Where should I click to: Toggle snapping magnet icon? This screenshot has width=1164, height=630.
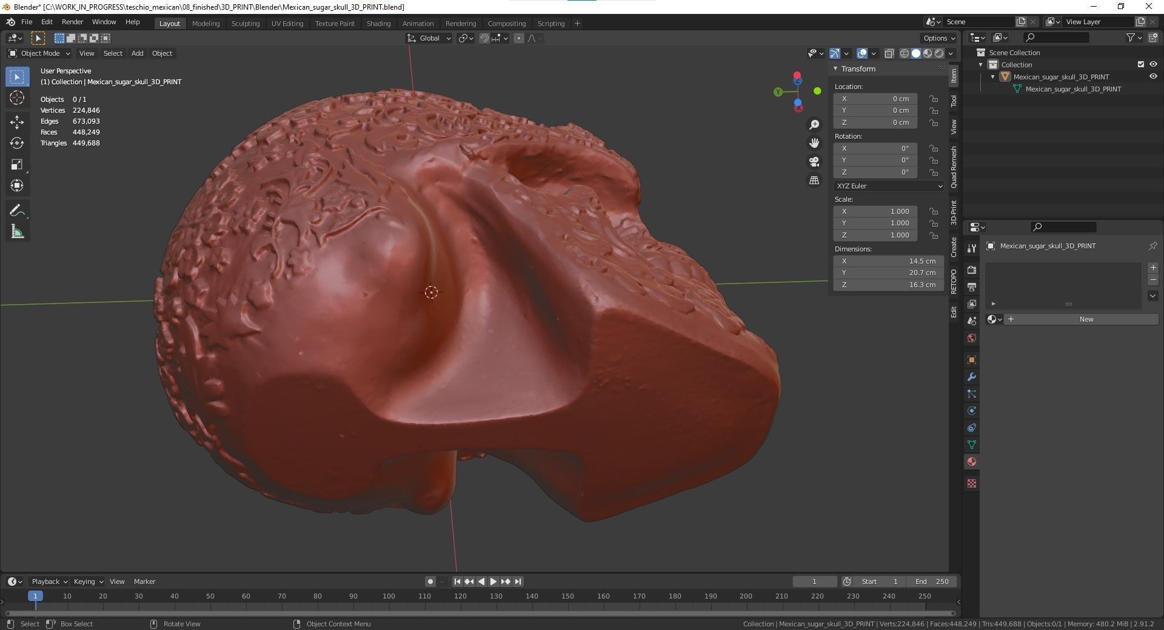coord(484,38)
